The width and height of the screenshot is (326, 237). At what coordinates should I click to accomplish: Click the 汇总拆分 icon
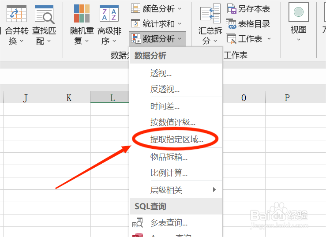tap(210, 14)
